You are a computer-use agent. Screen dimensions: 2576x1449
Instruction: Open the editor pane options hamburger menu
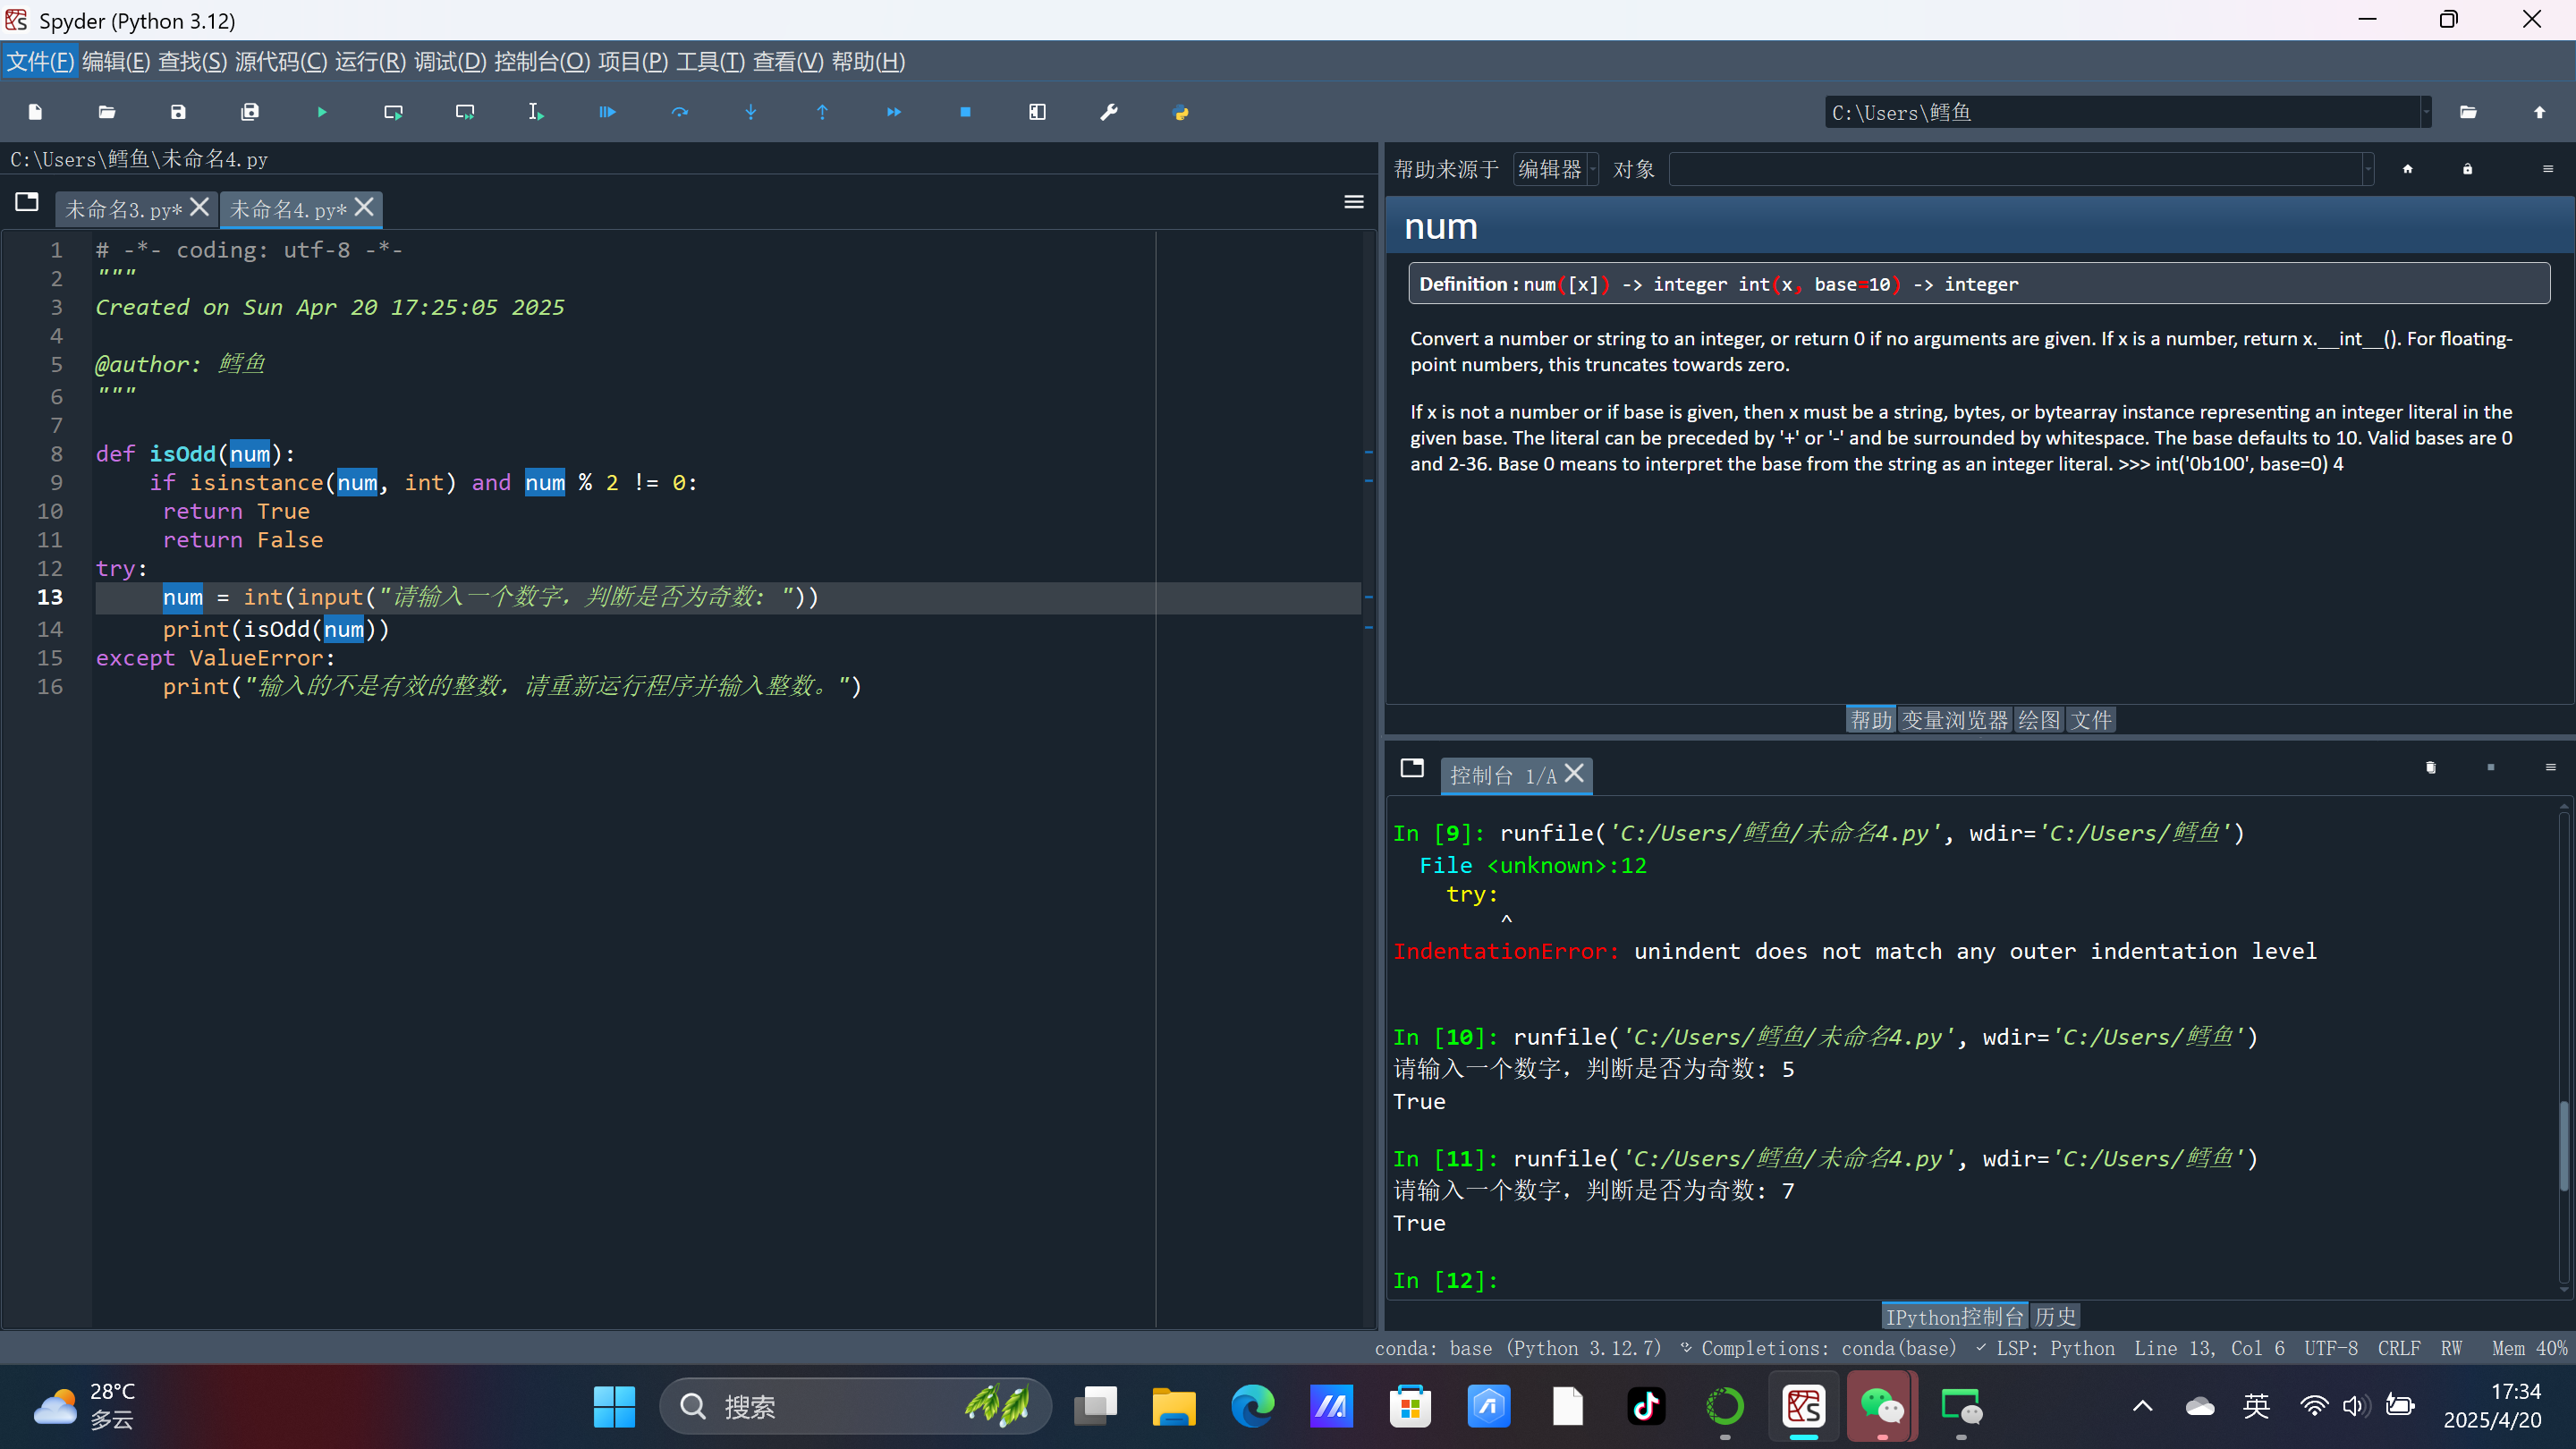1353,202
